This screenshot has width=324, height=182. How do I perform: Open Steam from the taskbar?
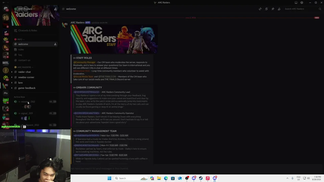[x=201, y=178]
